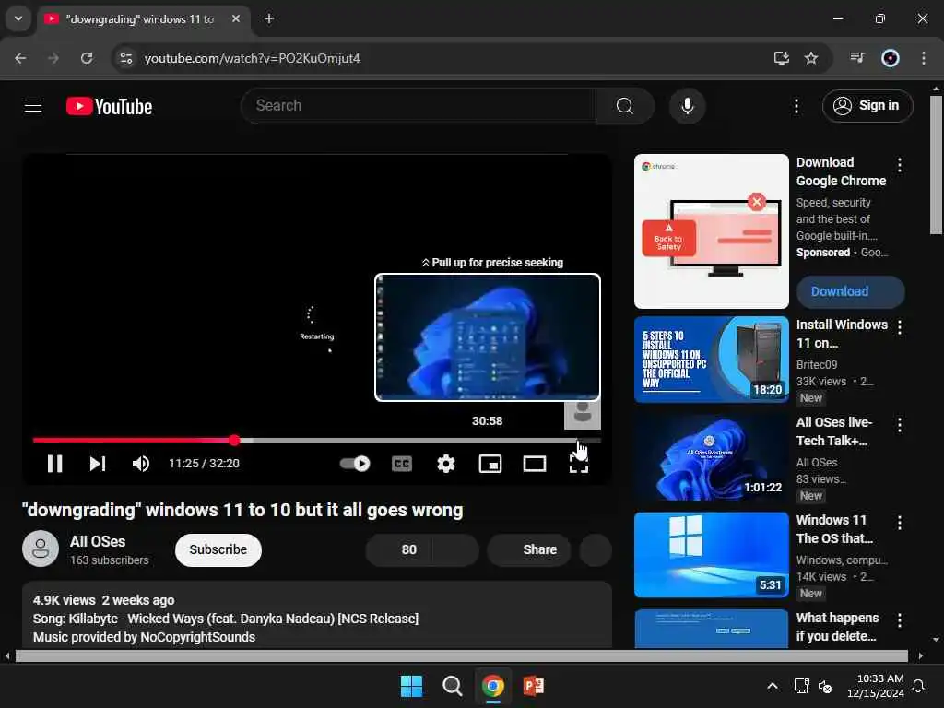This screenshot has width=944, height=708.
Task: Click the horizontal page scrollbar
Action: [x=463, y=656]
